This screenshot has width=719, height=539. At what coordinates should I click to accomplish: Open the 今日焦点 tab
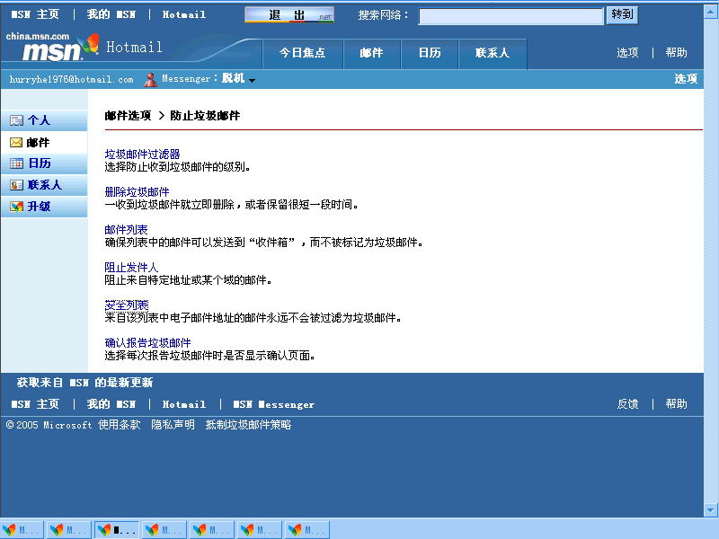click(303, 53)
